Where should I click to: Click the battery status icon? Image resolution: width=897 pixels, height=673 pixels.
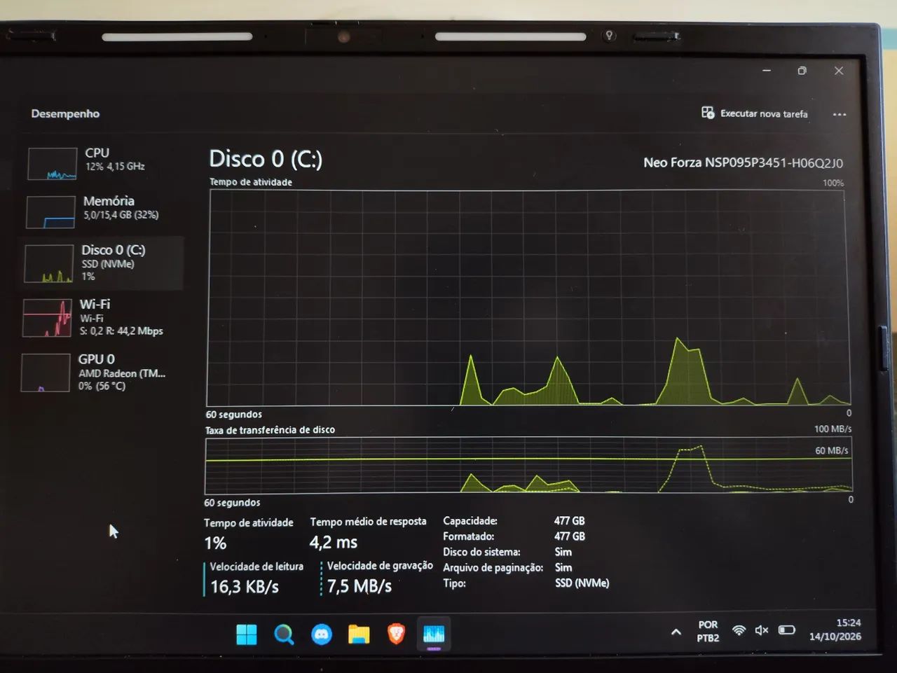click(x=787, y=630)
